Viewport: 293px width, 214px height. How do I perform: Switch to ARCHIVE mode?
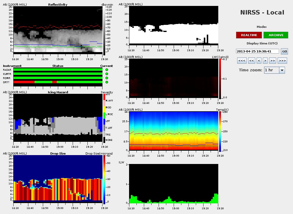pos(276,35)
